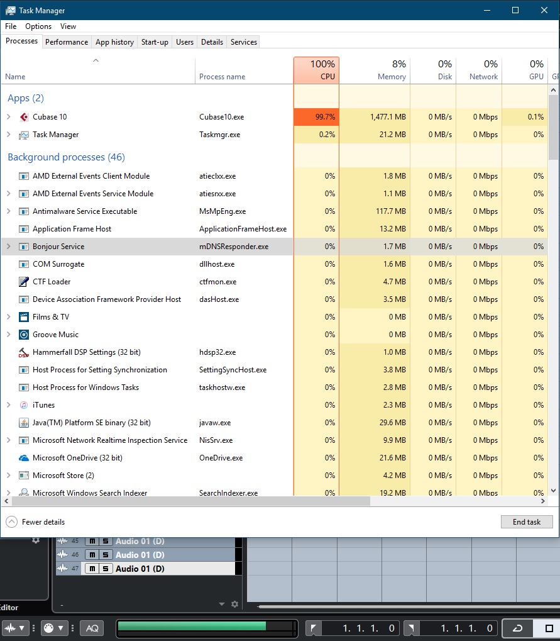Expand the Microsoft Store (2) row

point(9,476)
